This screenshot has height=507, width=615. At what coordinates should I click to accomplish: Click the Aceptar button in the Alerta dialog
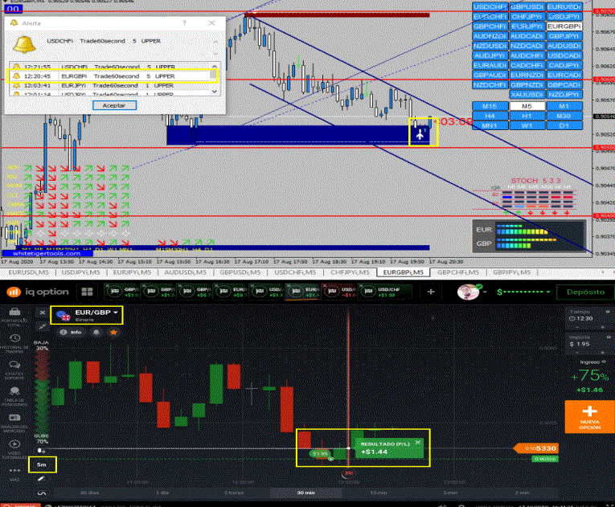tap(114, 105)
